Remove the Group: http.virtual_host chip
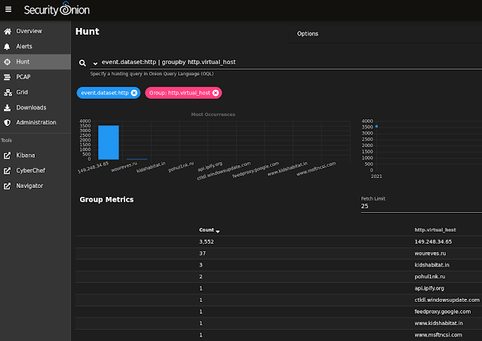The width and height of the screenshot is (482, 341). coord(216,93)
